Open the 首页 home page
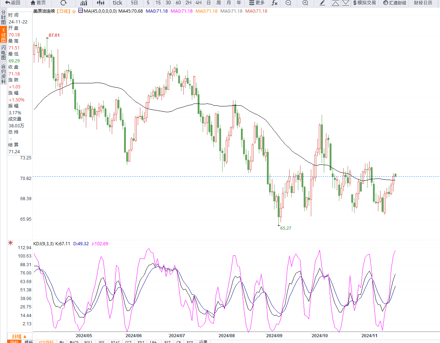440x343 pixels. (38, 3)
